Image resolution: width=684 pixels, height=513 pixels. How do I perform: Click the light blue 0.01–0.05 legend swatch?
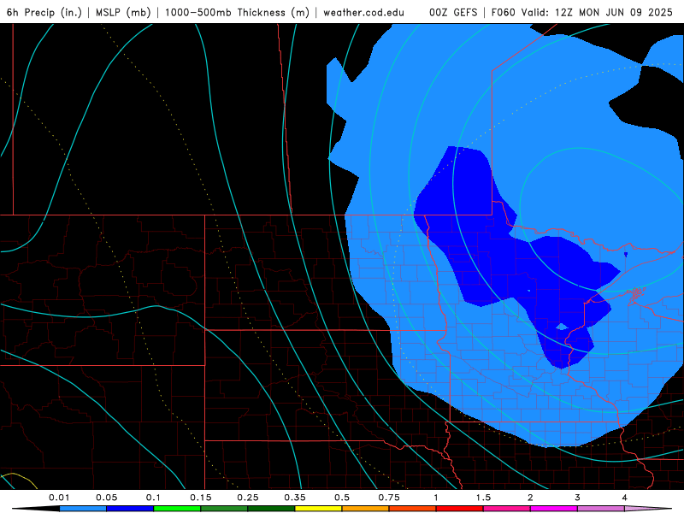[83, 509]
